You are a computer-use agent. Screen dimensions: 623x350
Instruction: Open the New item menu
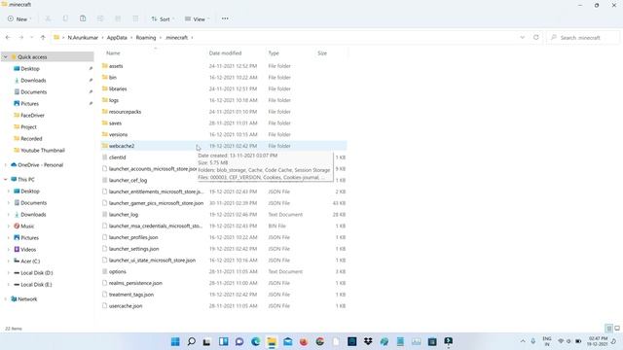pyautogui.click(x=18, y=18)
